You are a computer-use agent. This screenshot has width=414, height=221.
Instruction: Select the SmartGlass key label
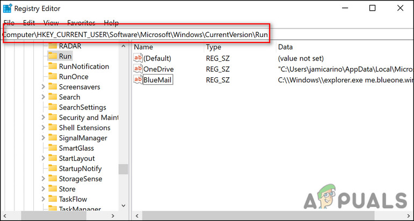76,148
